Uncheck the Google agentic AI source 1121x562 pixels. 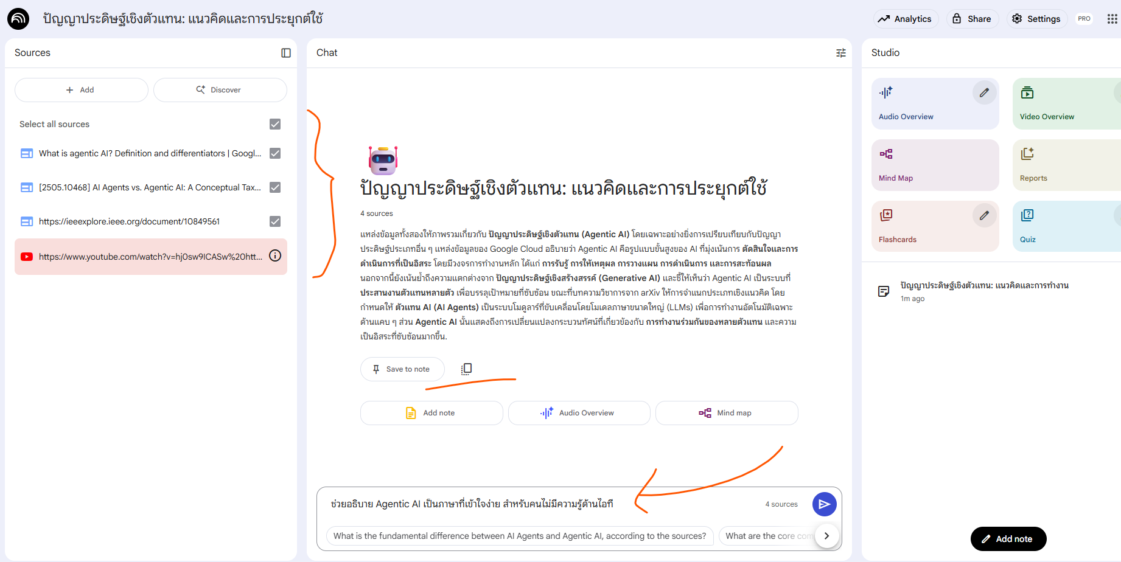(275, 153)
